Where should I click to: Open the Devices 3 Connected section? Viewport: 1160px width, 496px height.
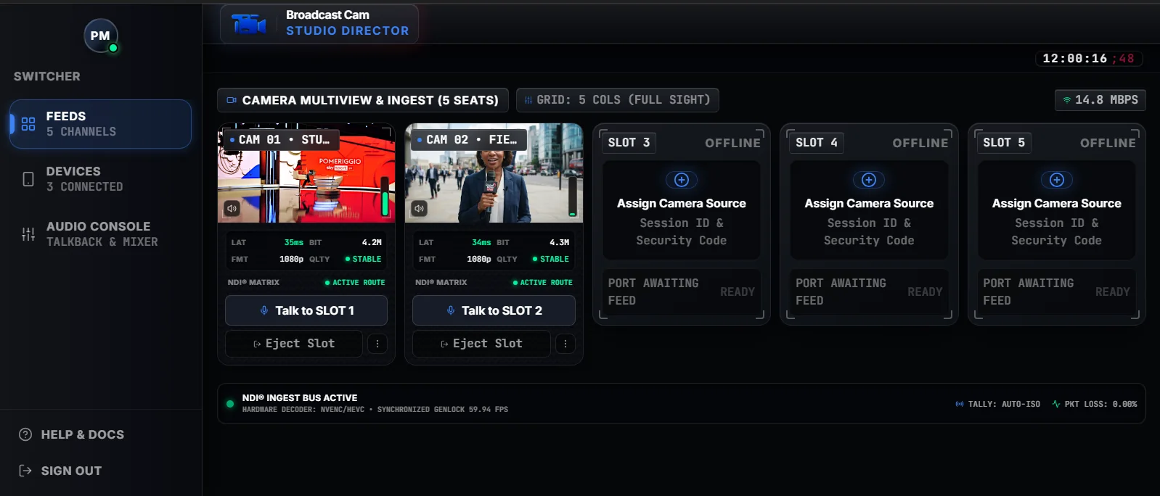click(101, 179)
